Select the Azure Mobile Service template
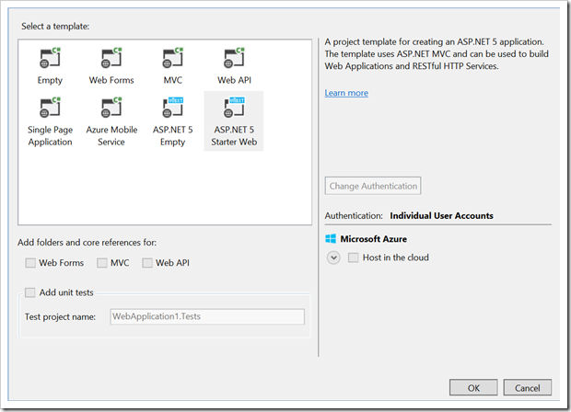This screenshot has height=412, width=571. coord(111,109)
